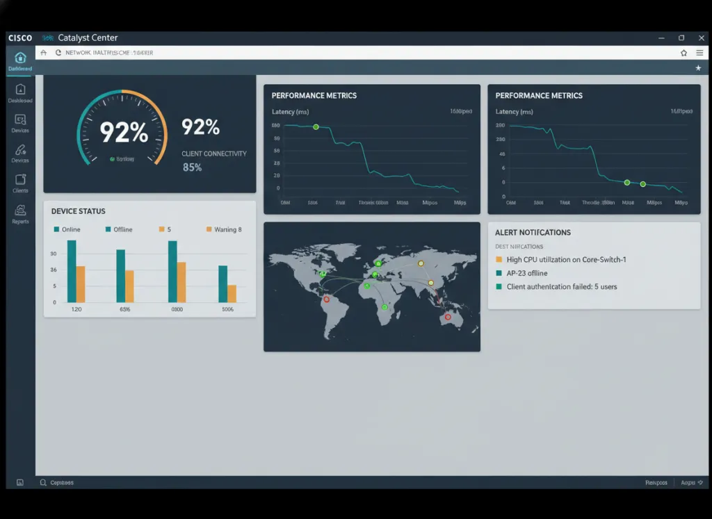Screen dimensions: 712x519
Task: Minimize the Catalyst Center window
Action: [661, 38]
